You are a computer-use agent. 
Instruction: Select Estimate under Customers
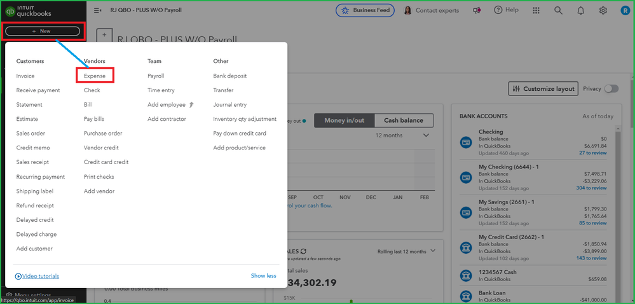(x=27, y=119)
